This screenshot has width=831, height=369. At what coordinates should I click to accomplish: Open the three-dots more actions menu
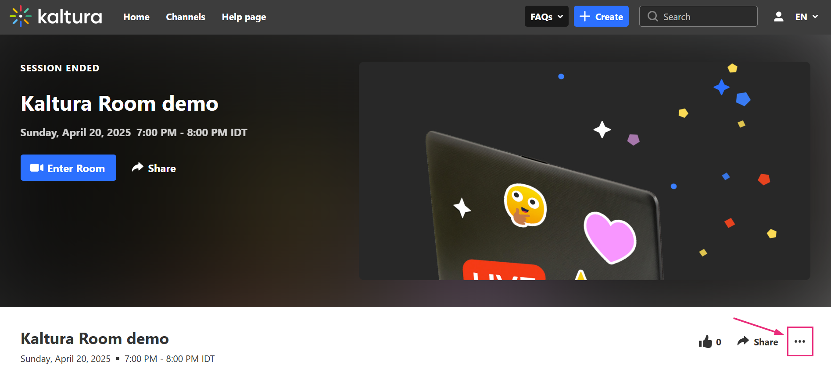(800, 341)
